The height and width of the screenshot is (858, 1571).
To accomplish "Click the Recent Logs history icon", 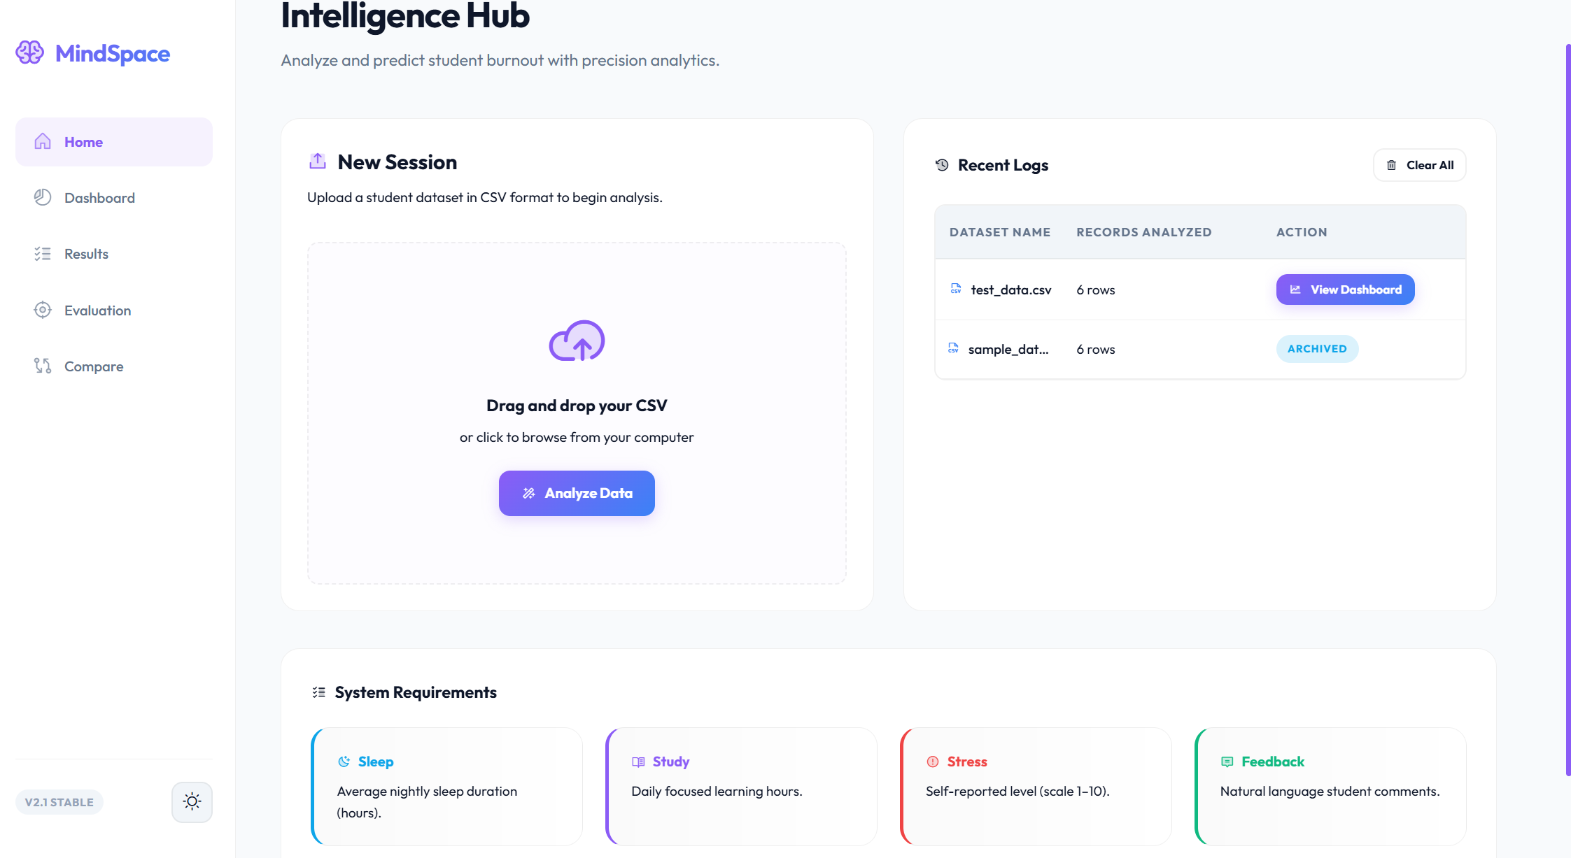I will (942, 165).
